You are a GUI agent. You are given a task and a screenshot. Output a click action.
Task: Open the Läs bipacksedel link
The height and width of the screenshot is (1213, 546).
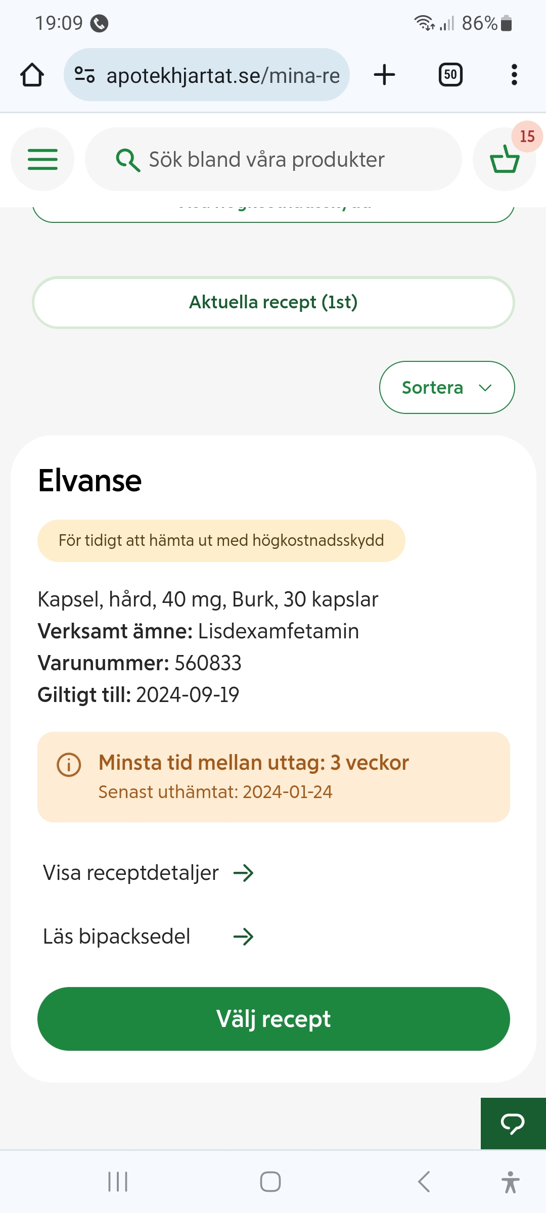148,937
